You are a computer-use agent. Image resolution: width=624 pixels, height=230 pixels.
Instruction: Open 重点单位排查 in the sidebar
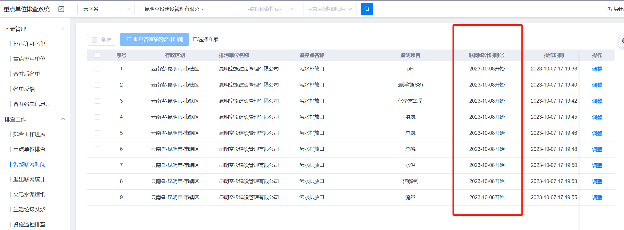coord(29,149)
